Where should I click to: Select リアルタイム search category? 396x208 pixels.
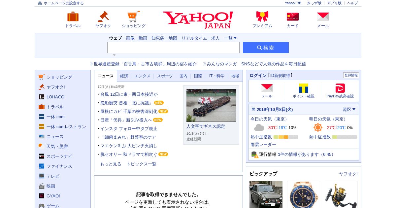(194, 38)
